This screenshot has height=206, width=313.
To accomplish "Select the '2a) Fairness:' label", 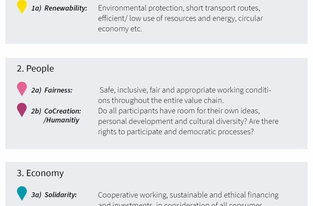I will point(52,90).
